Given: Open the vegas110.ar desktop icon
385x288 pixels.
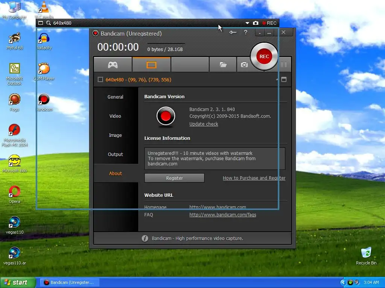Looking at the screenshot, I should (x=15, y=256).
